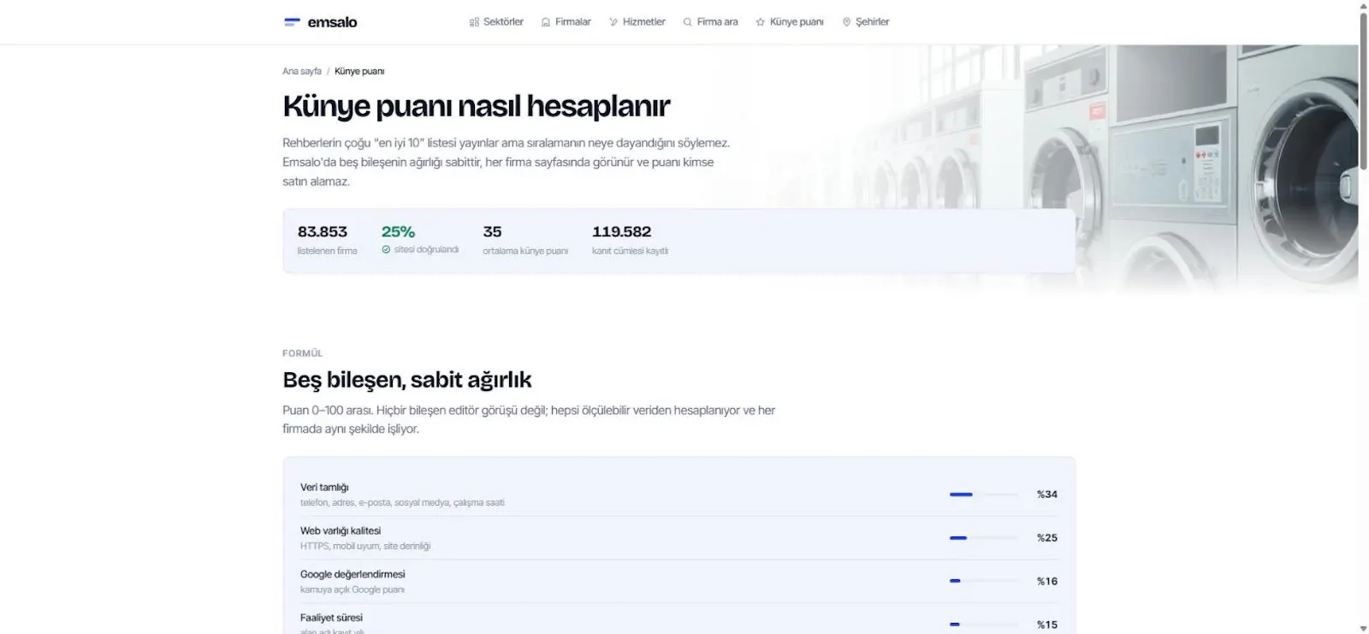Open the Firmalar menu item
Image resolution: width=1369 pixels, height=634 pixels.
566,22
